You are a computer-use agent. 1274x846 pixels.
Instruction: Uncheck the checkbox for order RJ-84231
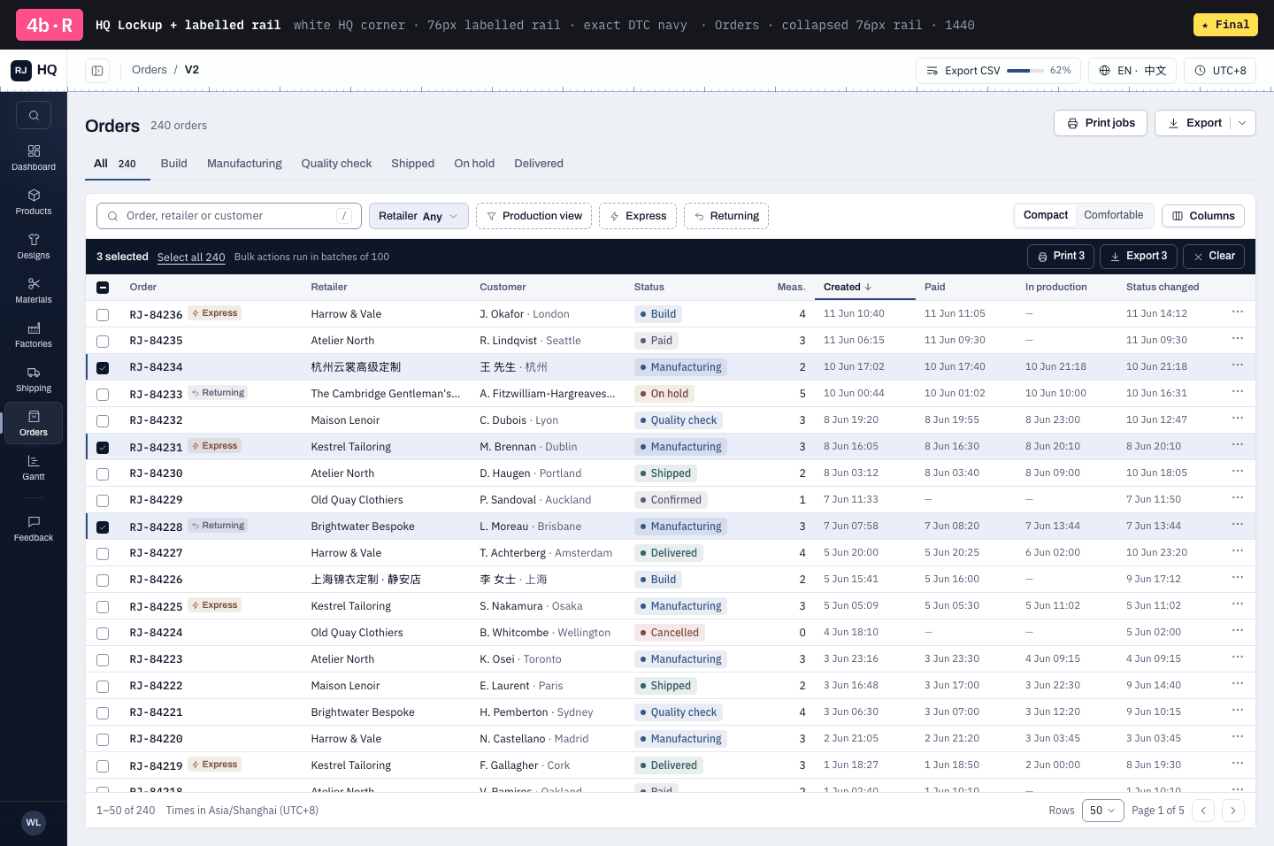coord(103,447)
